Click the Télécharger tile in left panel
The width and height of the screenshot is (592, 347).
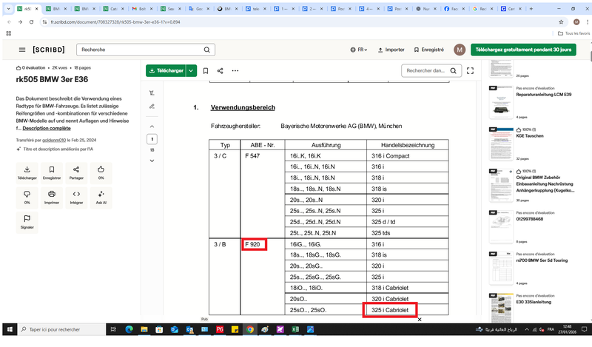click(27, 173)
